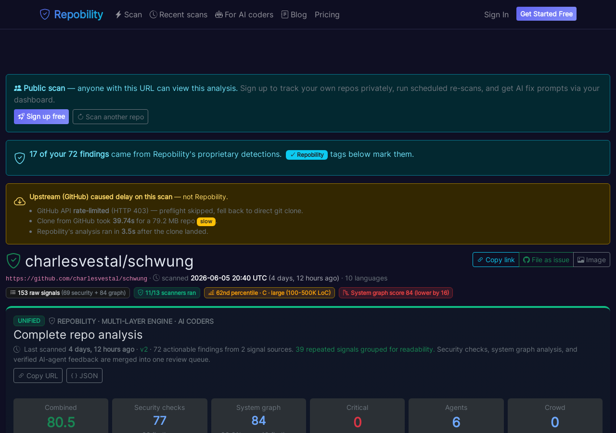The image size is (616, 433).
Task: Open the Pricing page
Action: pyautogui.click(x=327, y=14)
